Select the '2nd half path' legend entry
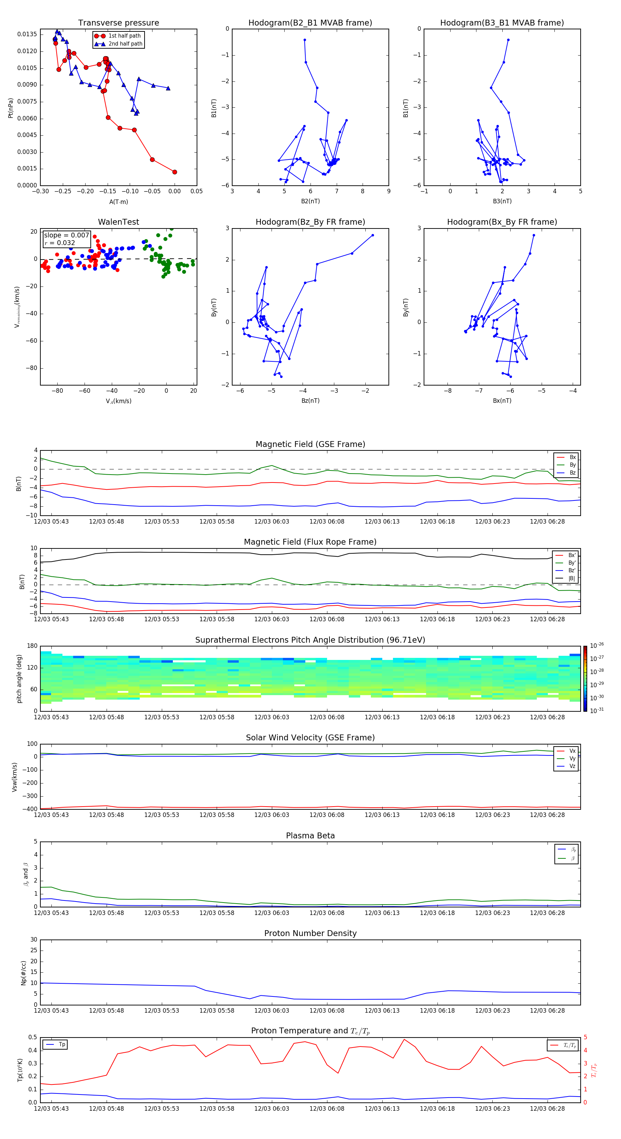The height and width of the screenshot is (1139, 621). click(x=118, y=44)
